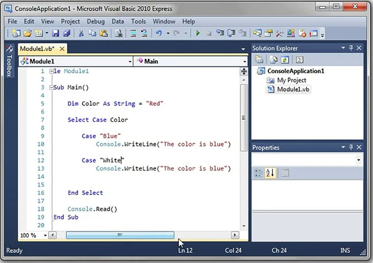
Task: Open the Project menu
Action: point(71,22)
